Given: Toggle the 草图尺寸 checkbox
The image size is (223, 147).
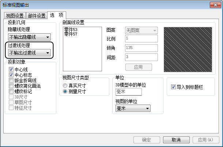Looking at the screenshot, I should [11, 102].
